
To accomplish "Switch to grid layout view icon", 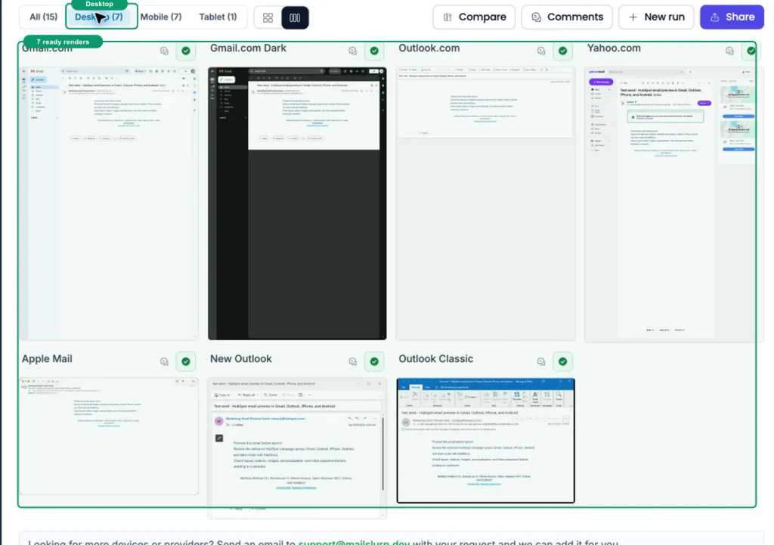I will click(x=268, y=18).
